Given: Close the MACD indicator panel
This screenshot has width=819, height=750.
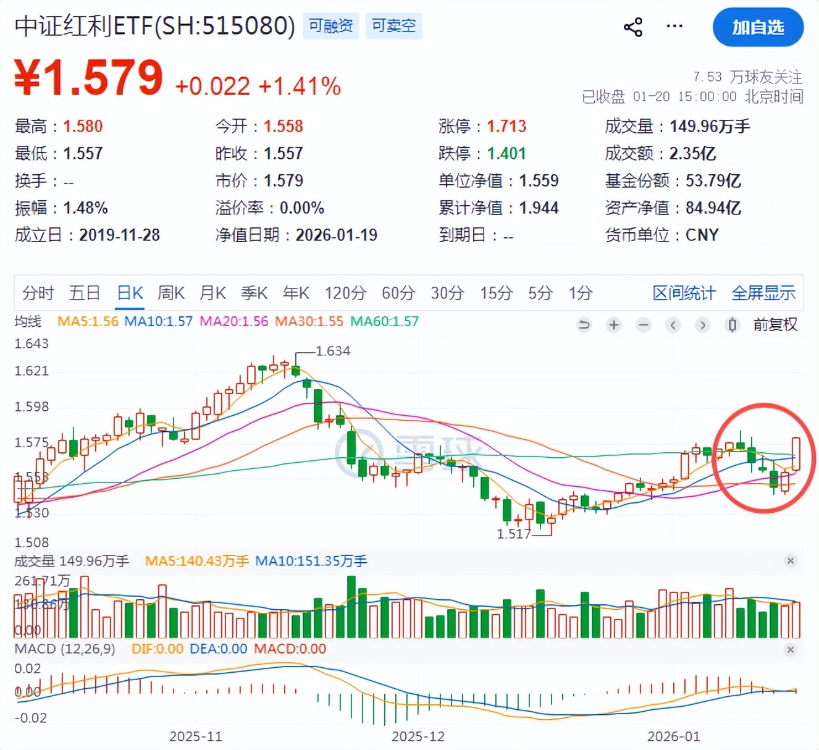Looking at the screenshot, I should pos(790,650).
